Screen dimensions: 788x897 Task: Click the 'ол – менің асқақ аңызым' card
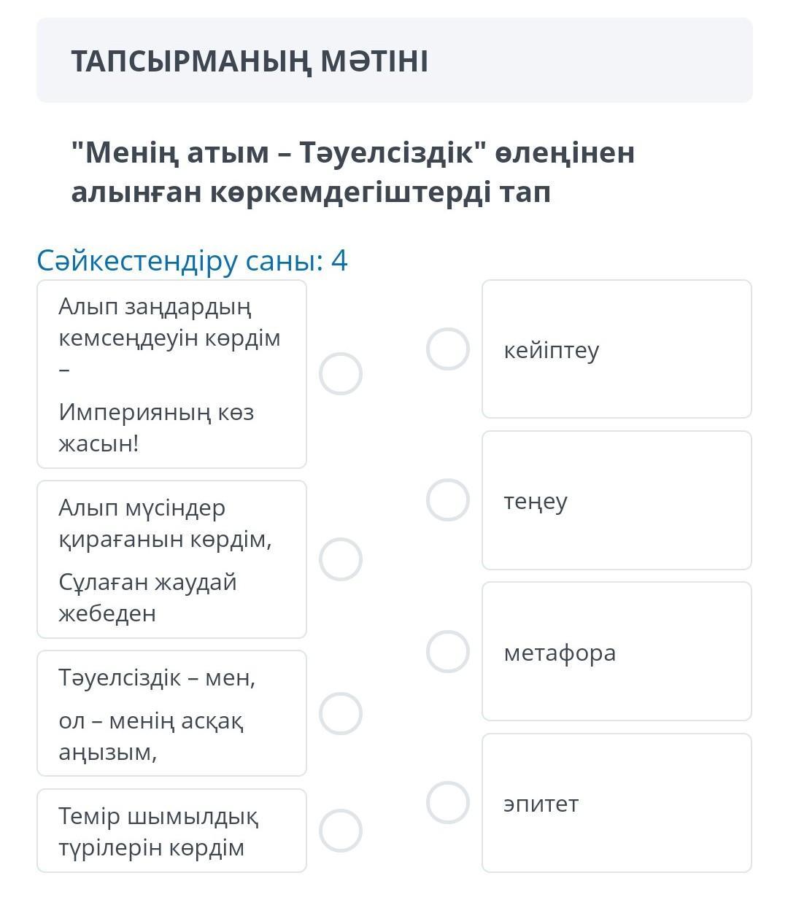click(x=171, y=713)
